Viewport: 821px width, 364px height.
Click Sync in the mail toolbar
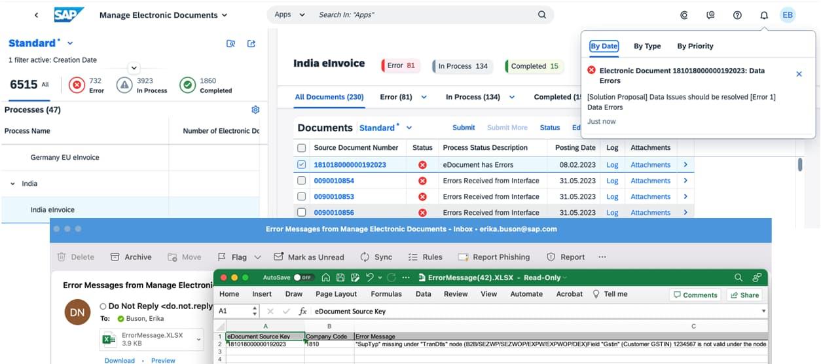pyautogui.click(x=376, y=257)
